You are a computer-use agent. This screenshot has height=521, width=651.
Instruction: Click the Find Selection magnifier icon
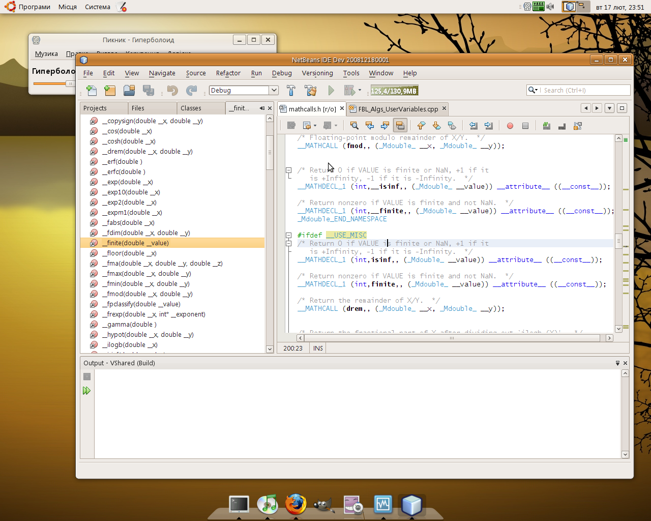(x=354, y=126)
